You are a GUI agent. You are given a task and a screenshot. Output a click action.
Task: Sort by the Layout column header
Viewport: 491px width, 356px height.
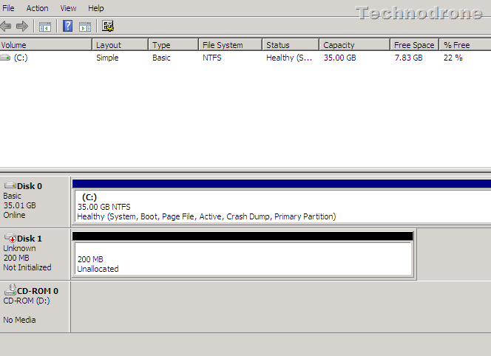pos(121,45)
